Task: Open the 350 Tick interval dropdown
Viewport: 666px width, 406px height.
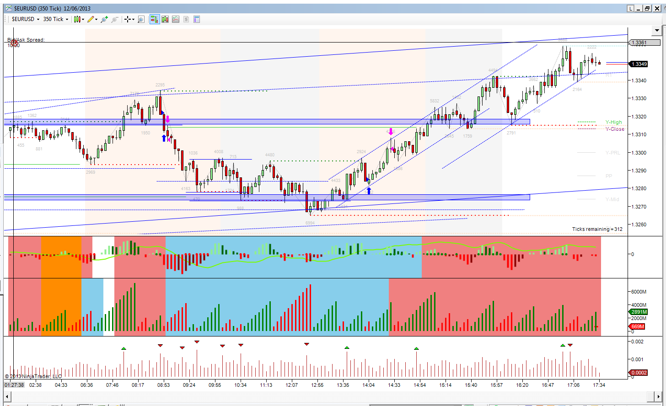Action: (x=56, y=19)
